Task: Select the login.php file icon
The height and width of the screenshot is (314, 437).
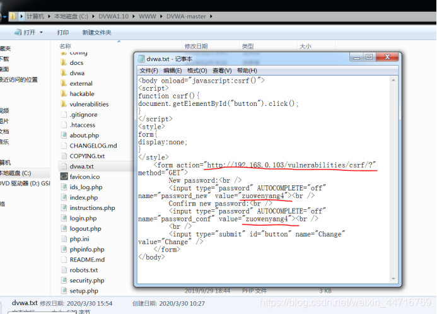Action: pyautogui.click(x=64, y=218)
